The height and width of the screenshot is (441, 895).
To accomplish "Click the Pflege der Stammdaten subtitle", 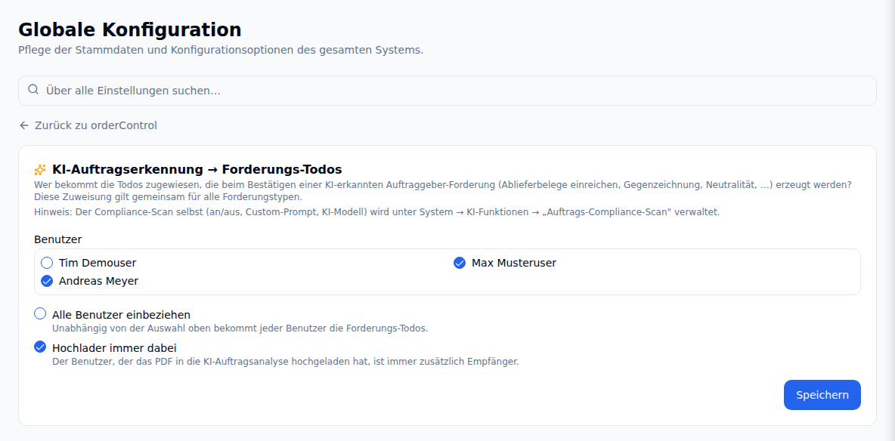I will click(221, 50).
